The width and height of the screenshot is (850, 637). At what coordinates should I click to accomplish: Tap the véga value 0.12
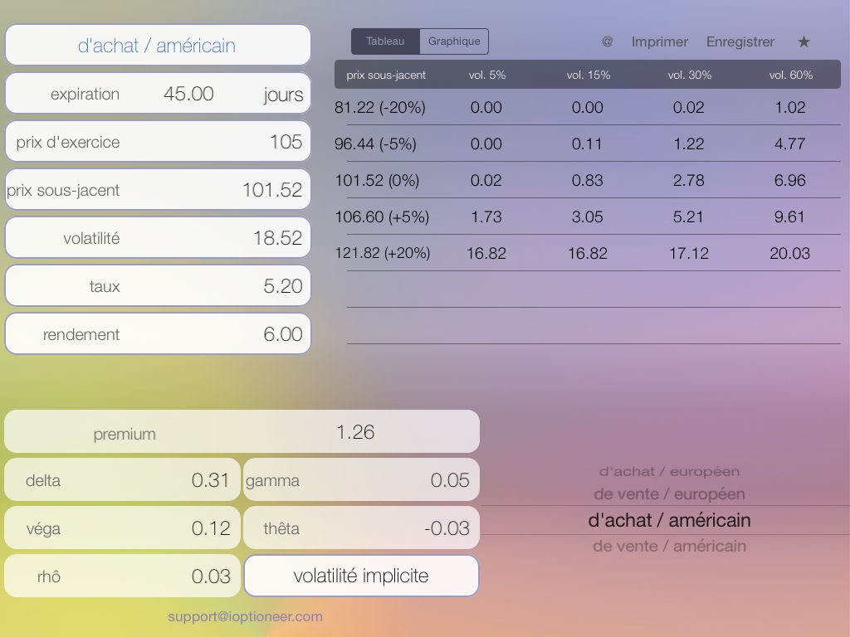(x=210, y=528)
